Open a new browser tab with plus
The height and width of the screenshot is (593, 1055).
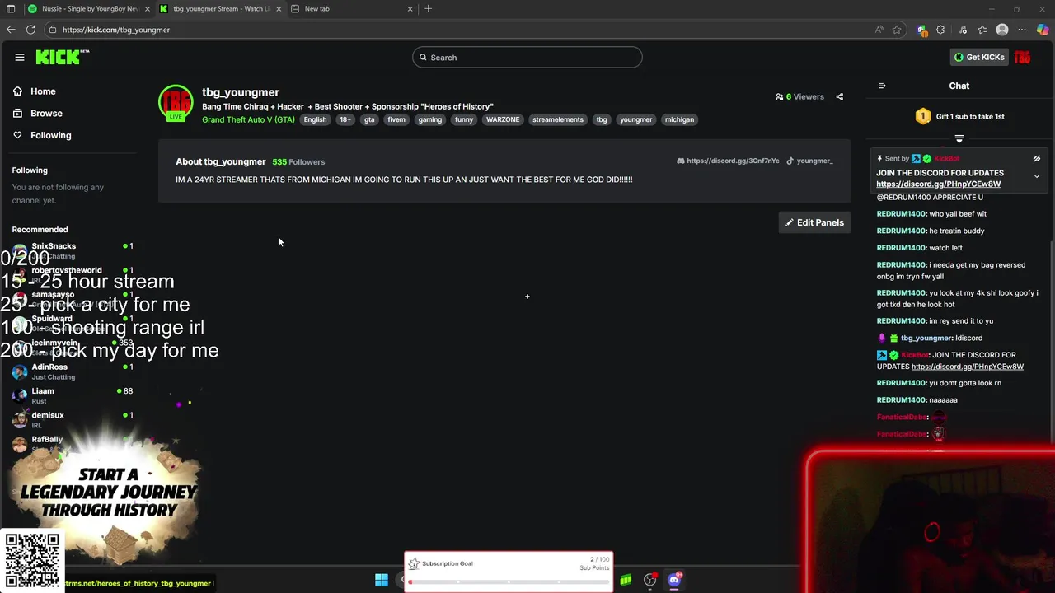point(428,8)
